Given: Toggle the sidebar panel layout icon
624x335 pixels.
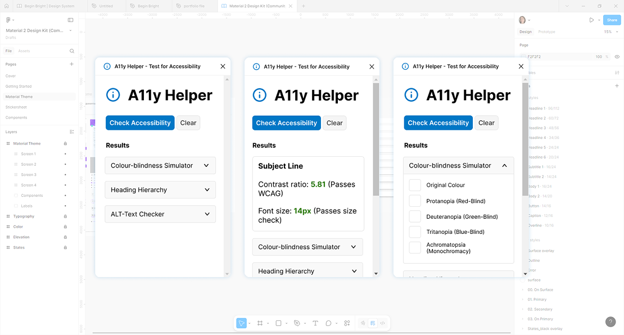Looking at the screenshot, I should tap(70, 20).
